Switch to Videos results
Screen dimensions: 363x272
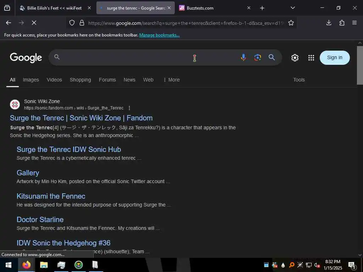click(54, 80)
